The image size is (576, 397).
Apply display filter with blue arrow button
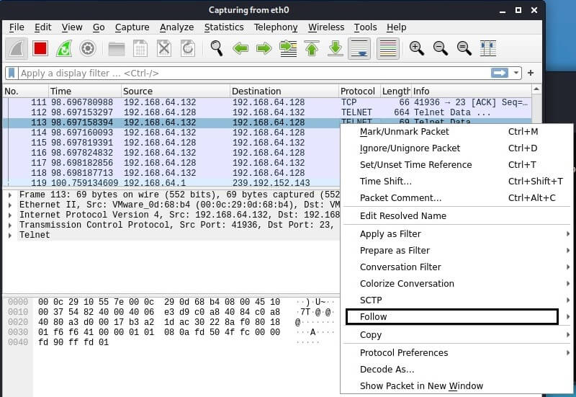499,73
